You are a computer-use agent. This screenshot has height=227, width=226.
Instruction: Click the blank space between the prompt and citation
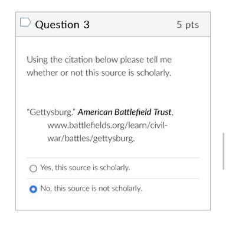point(113,93)
